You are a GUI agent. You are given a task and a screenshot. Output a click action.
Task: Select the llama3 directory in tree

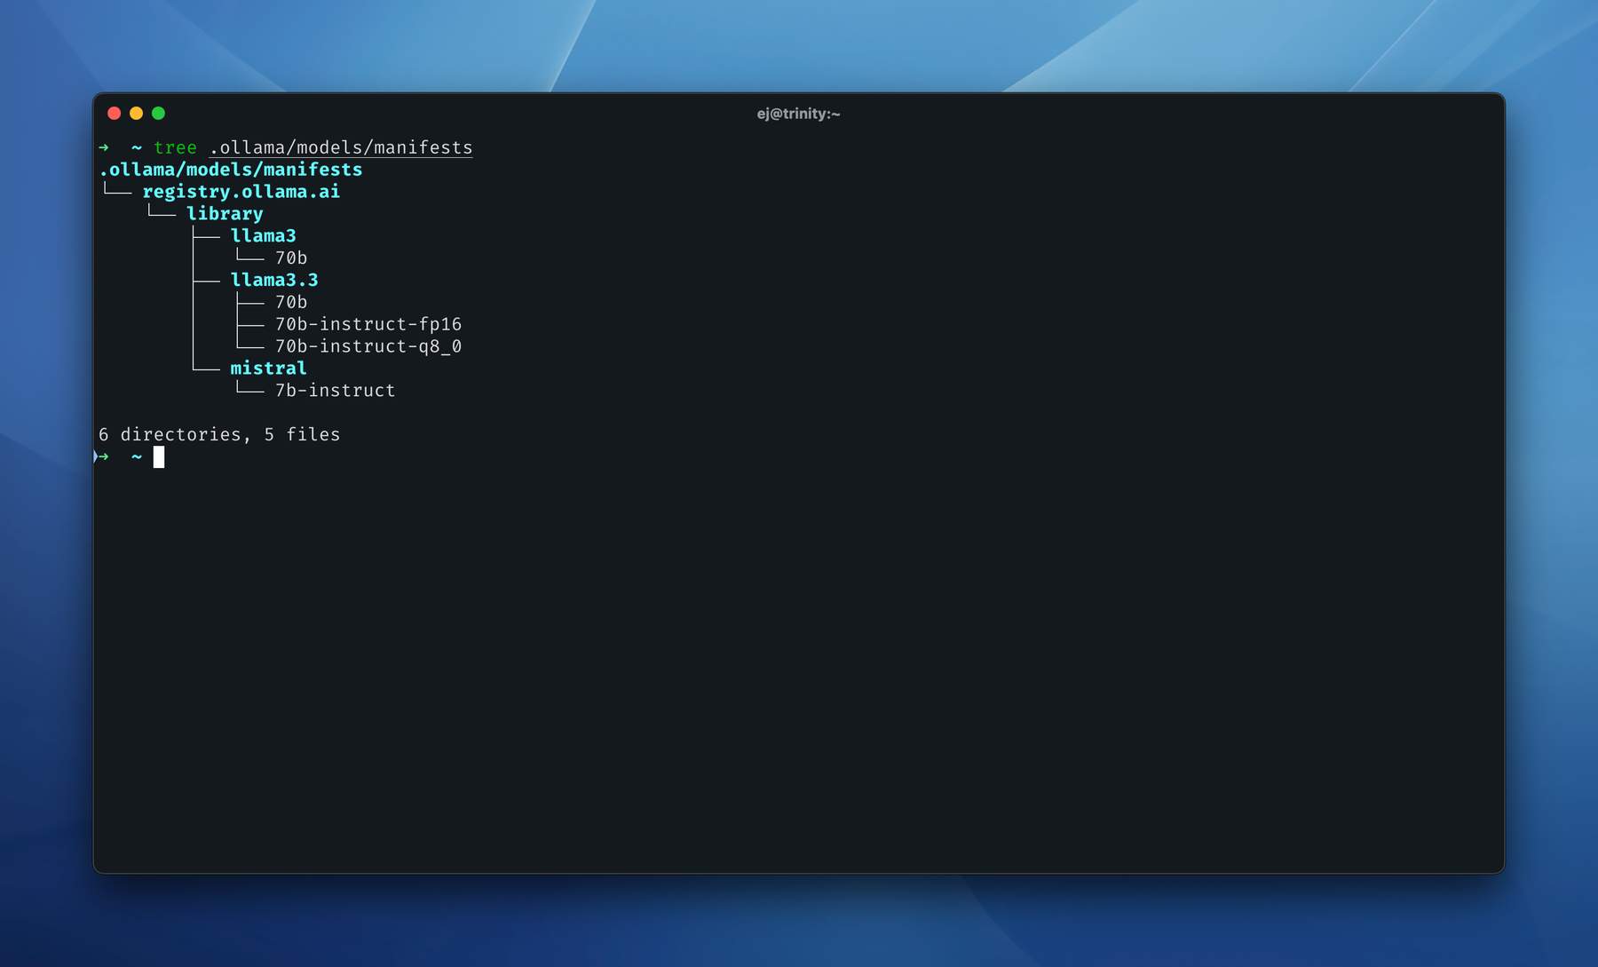click(x=263, y=236)
